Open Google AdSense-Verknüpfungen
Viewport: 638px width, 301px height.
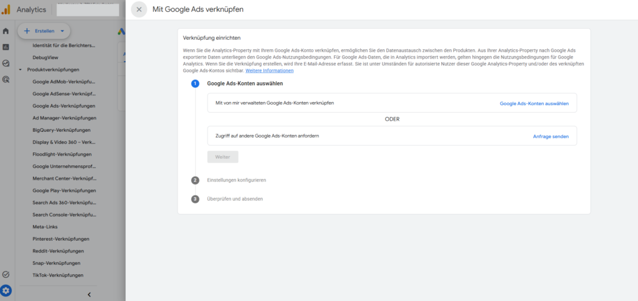64,94
